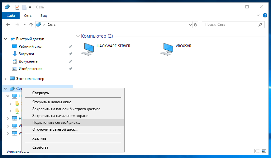The image size is (271, 158).
Task: Click the Поиск: Сеть search field
Action: (231, 25)
